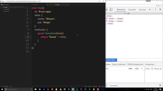Switch to the Console tab in DevTools
Viewport: 163px width, 91px height.
point(132,10)
